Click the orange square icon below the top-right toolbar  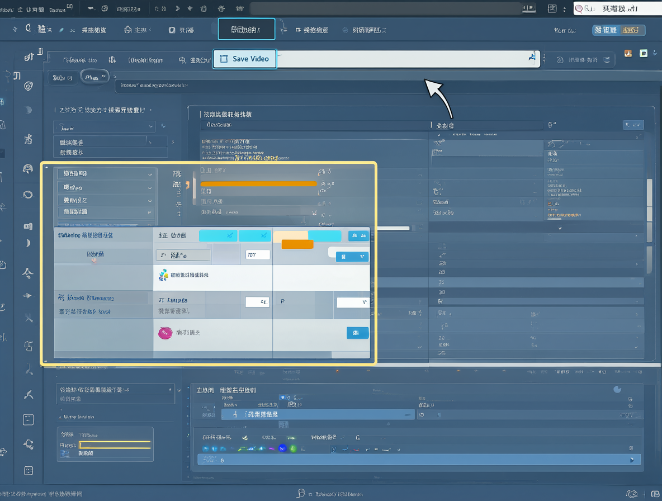[x=628, y=53]
